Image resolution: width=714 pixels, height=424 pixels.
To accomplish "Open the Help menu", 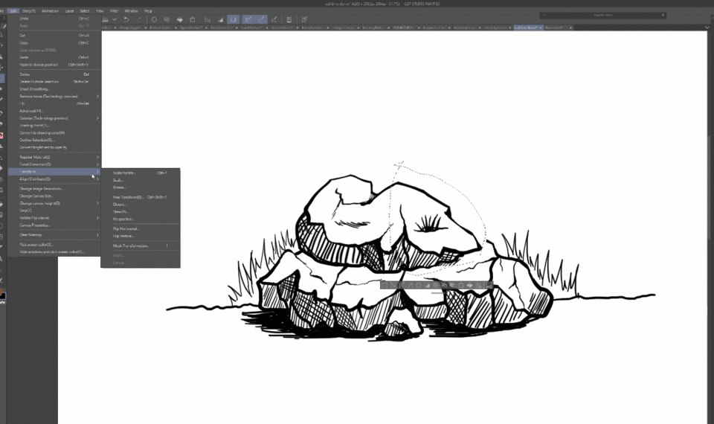I will (x=148, y=10).
